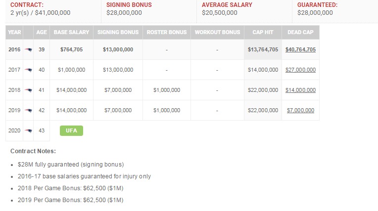The image size is (378, 211).
Task: Click the green UFA badge for 2020
Action: tap(71, 130)
